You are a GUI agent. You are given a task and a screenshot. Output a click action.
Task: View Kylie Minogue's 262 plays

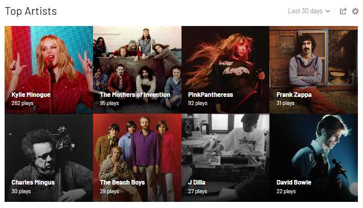point(22,103)
